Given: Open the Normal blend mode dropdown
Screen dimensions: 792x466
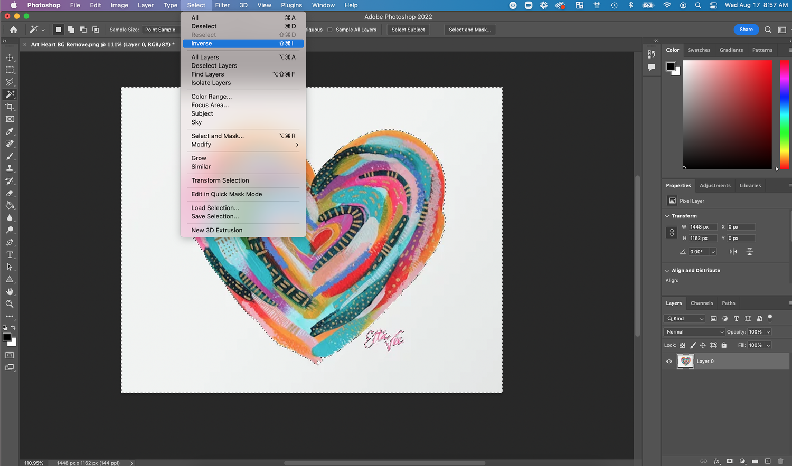Looking at the screenshot, I should 694,331.
